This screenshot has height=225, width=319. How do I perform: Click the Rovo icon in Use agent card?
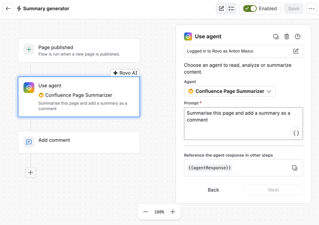[x=29, y=88]
